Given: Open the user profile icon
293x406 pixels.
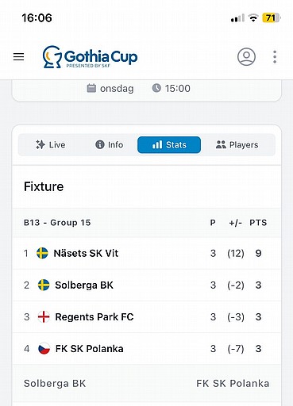Looking at the screenshot, I should (x=246, y=56).
